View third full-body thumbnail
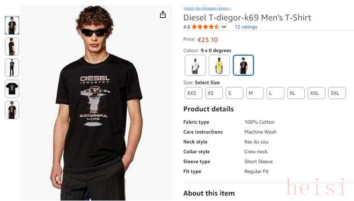The height and width of the screenshot is (201, 354). tap(12, 68)
